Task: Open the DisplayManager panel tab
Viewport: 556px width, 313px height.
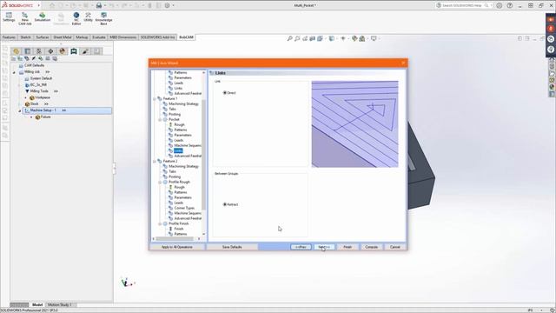Action: click(x=62, y=51)
